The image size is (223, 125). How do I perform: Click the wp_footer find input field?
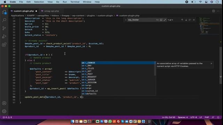point(141,20)
